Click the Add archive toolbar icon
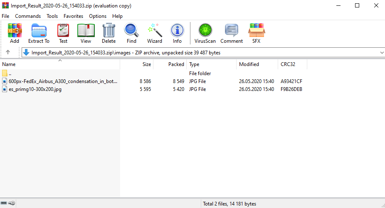Image resolution: width=385 pixels, height=208 pixels. click(15, 33)
